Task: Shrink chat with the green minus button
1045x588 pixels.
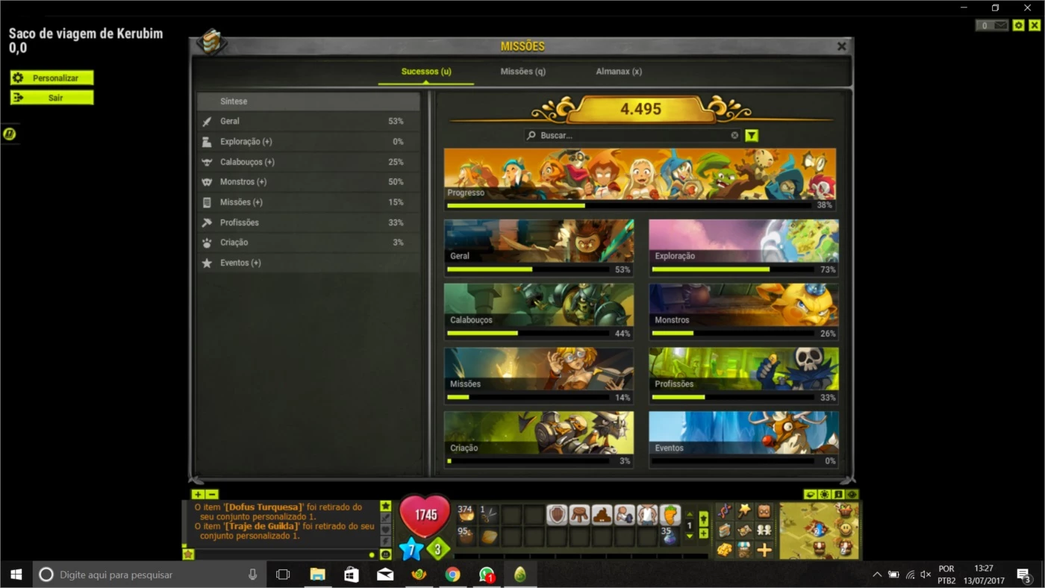Action: pyautogui.click(x=212, y=494)
